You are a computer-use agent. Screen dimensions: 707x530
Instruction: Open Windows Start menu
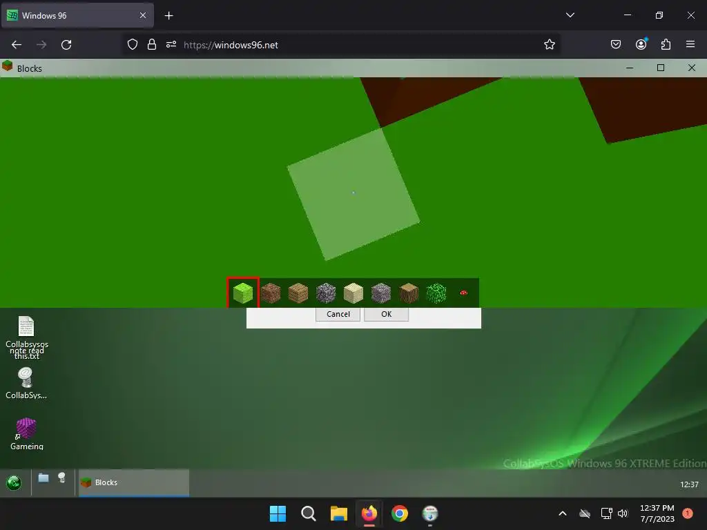tap(278, 513)
